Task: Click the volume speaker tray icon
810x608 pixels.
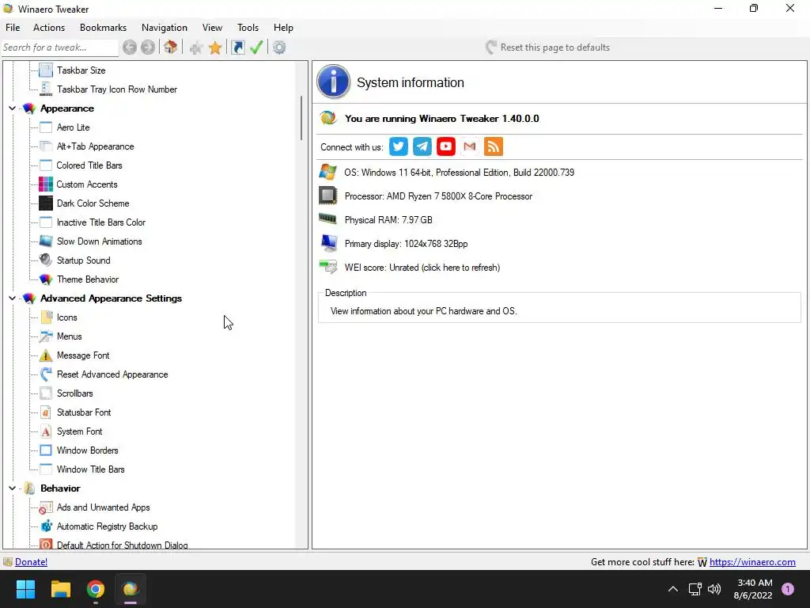Action: tap(714, 589)
